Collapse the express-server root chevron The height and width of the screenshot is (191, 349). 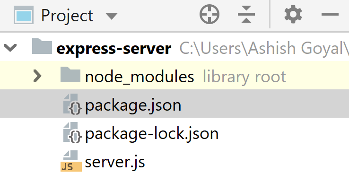click(x=10, y=47)
